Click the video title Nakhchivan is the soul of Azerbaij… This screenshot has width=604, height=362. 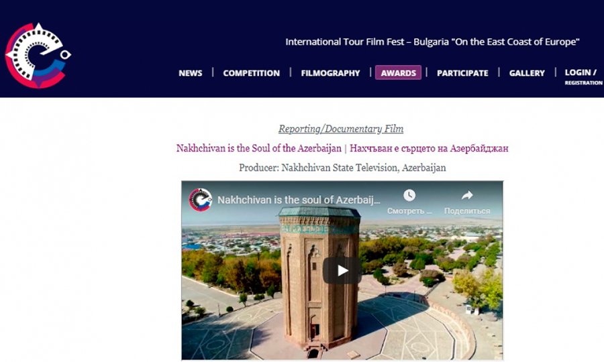[299, 200]
